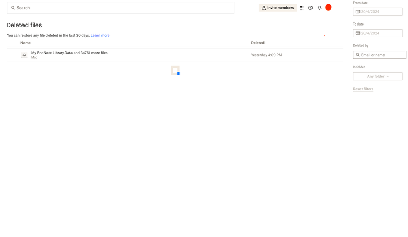The height and width of the screenshot is (237, 408).
Task: Click Reset filters link
Action: tap(363, 89)
